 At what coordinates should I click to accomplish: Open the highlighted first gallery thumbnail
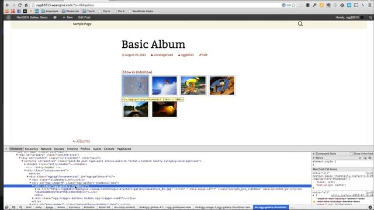(136, 86)
